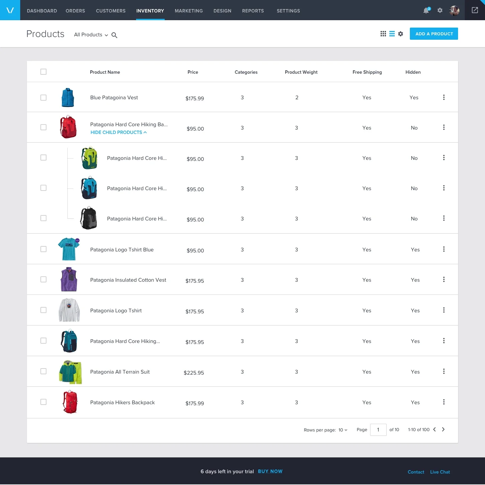Open the Inventory menu
Image resolution: width=485 pixels, height=485 pixels.
150,11
